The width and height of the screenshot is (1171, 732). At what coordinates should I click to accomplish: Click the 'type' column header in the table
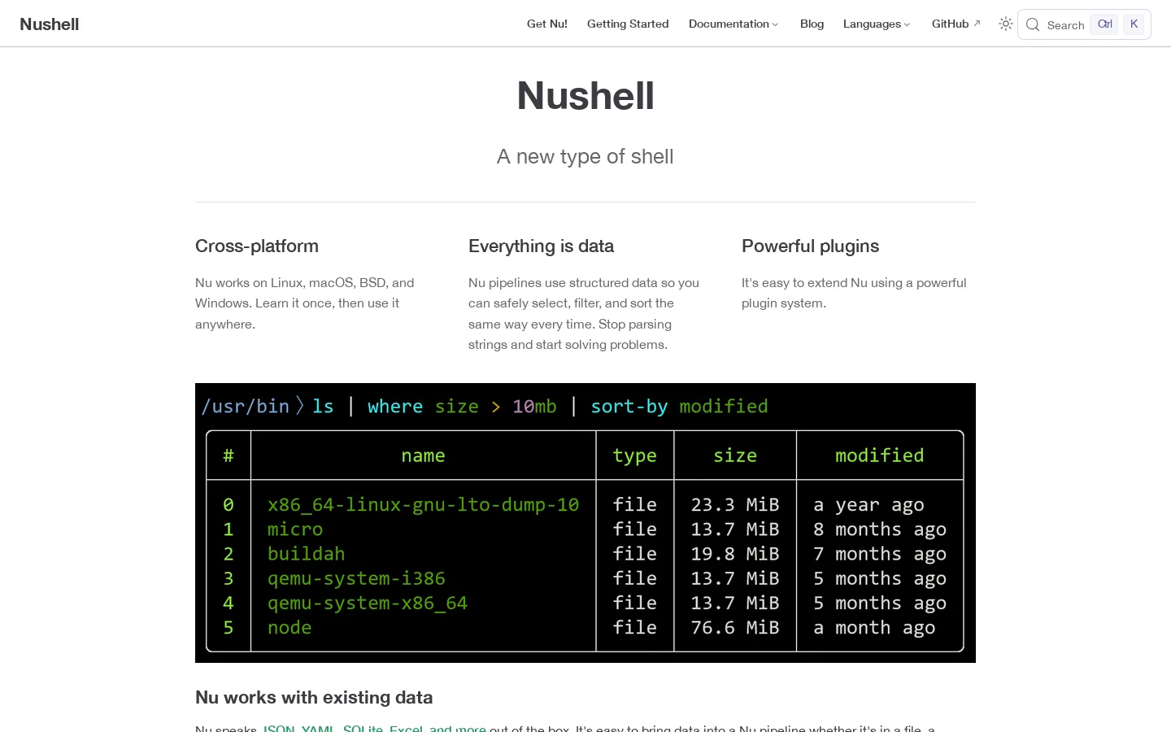point(635,456)
